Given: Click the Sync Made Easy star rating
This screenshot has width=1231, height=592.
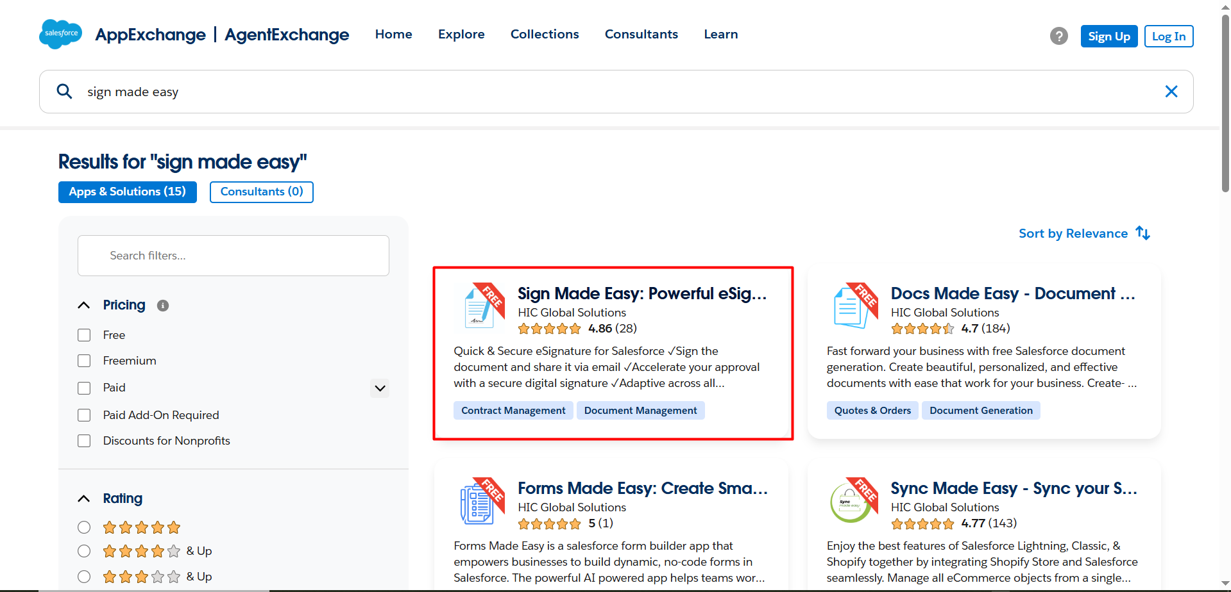Looking at the screenshot, I should click(922, 523).
